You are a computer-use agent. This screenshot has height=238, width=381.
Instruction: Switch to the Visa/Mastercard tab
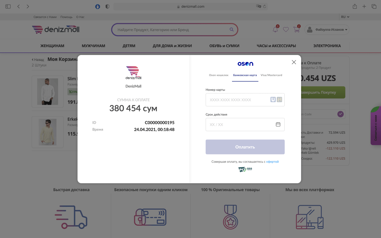(x=271, y=75)
